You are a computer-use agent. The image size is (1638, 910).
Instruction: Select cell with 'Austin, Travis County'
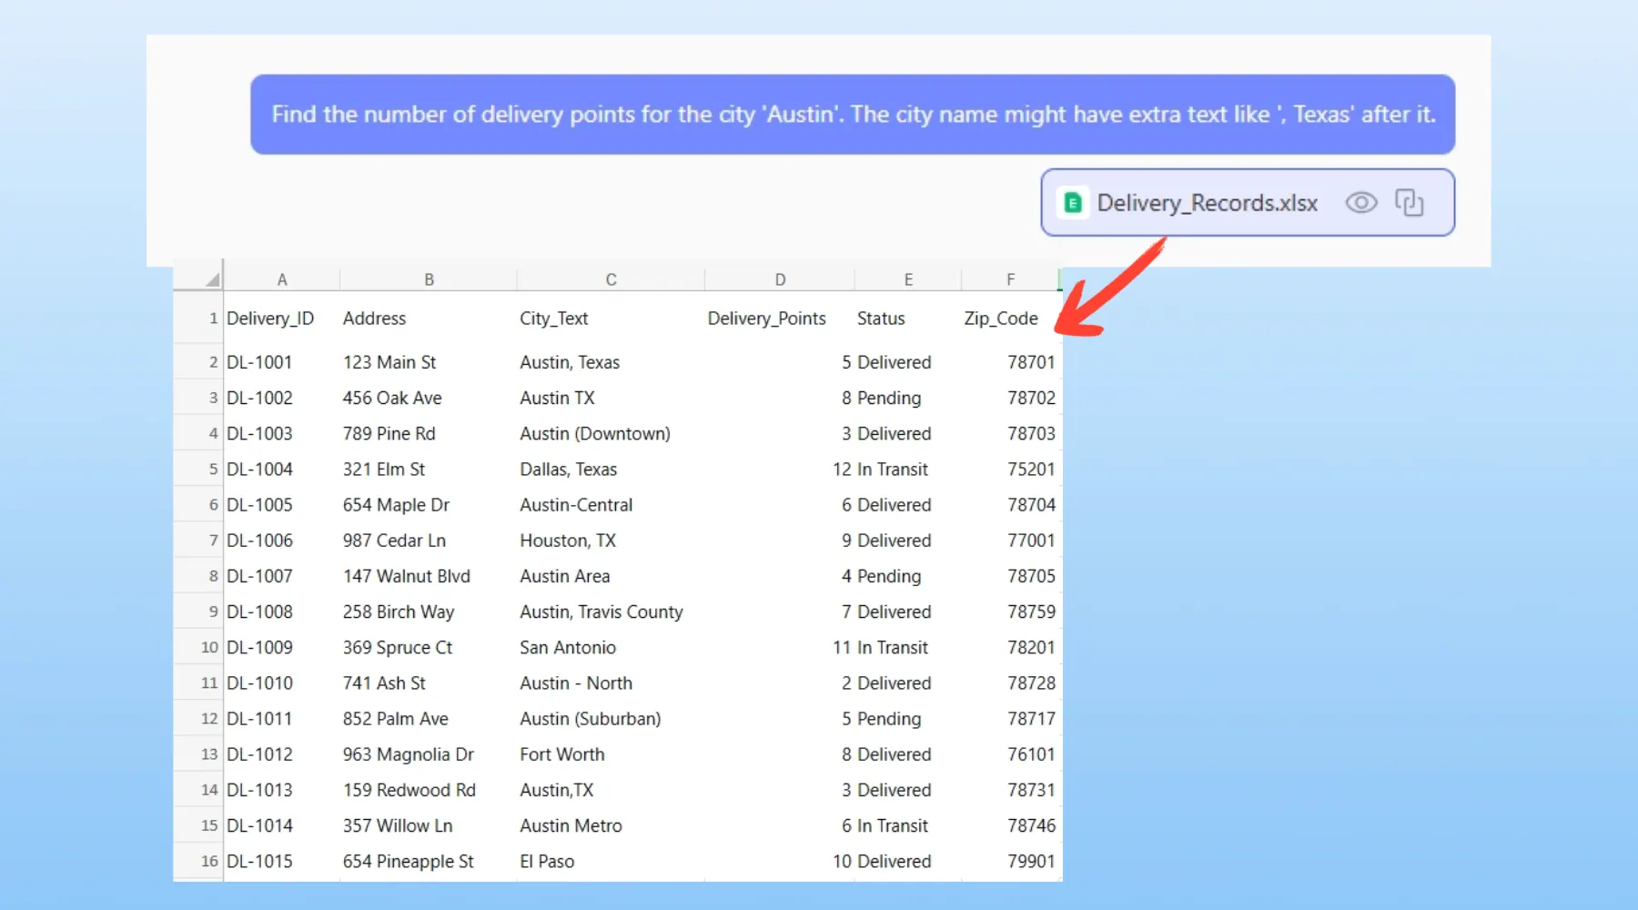[601, 612]
